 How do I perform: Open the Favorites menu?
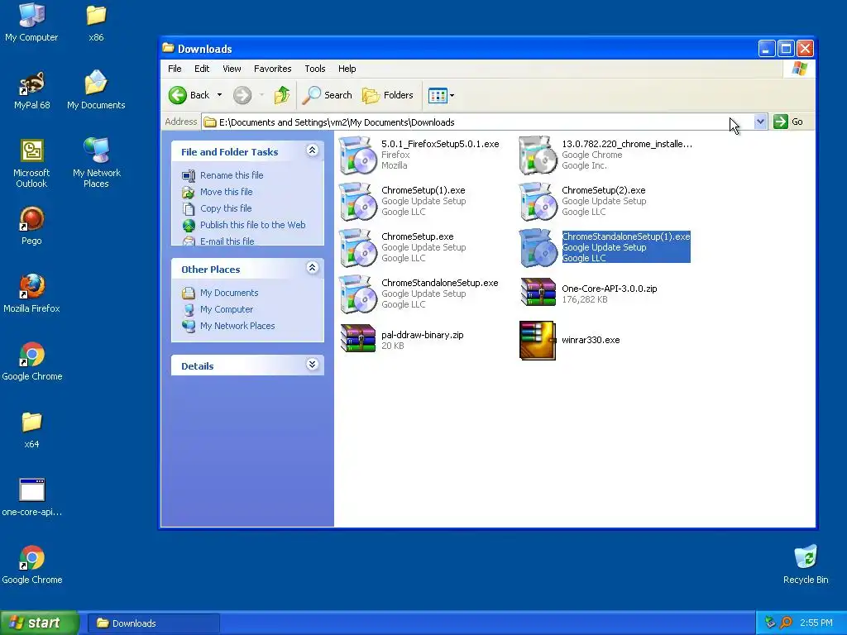pyautogui.click(x=272, y=69)
